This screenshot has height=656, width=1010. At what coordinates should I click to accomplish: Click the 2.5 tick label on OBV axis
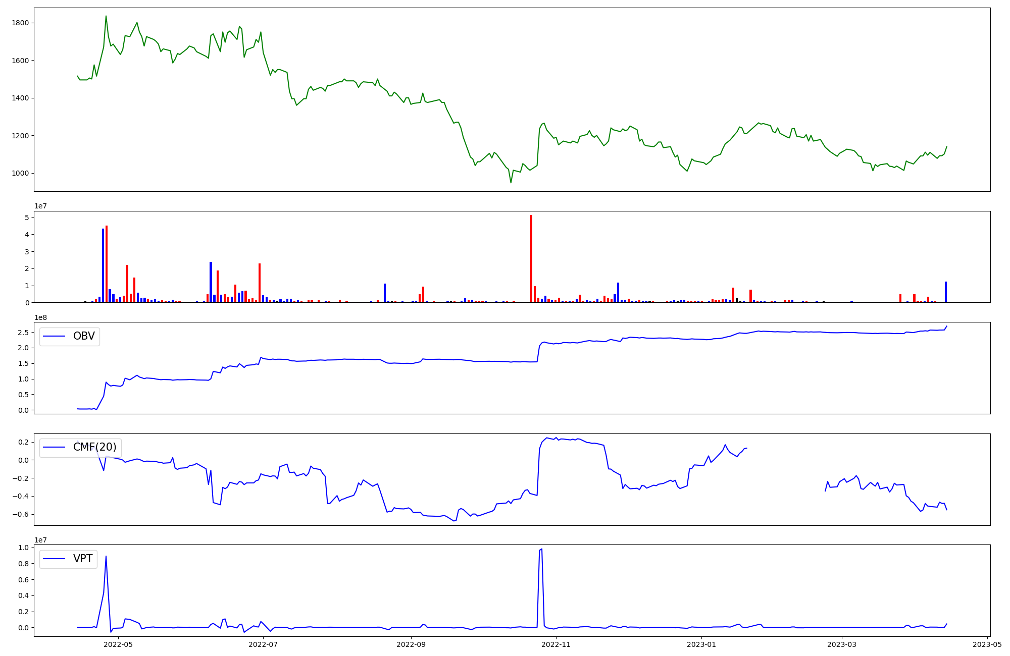(x=23, y=332)
